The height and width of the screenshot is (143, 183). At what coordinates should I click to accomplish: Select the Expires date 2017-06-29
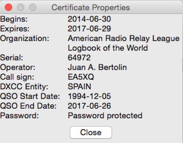89,29
